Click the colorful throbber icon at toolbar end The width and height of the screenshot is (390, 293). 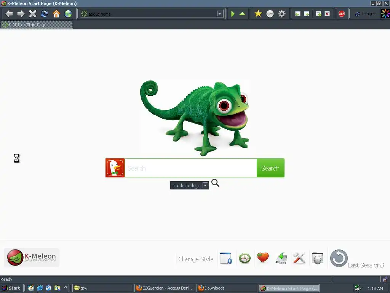(x=385, y=14)
